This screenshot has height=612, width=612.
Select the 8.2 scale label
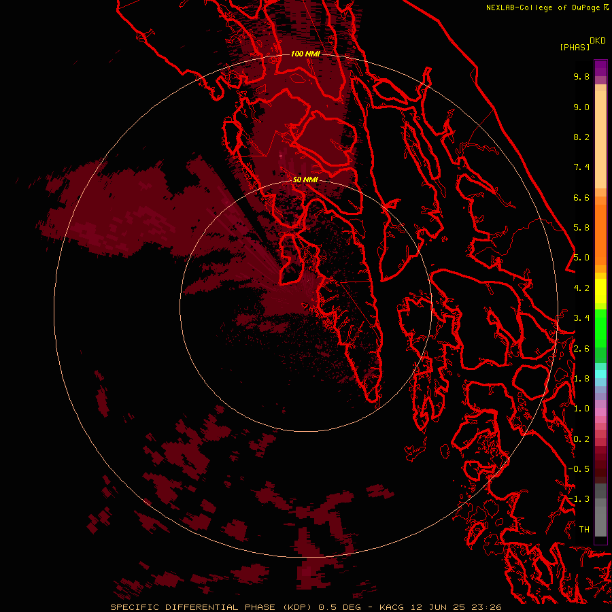coord(581,137)
